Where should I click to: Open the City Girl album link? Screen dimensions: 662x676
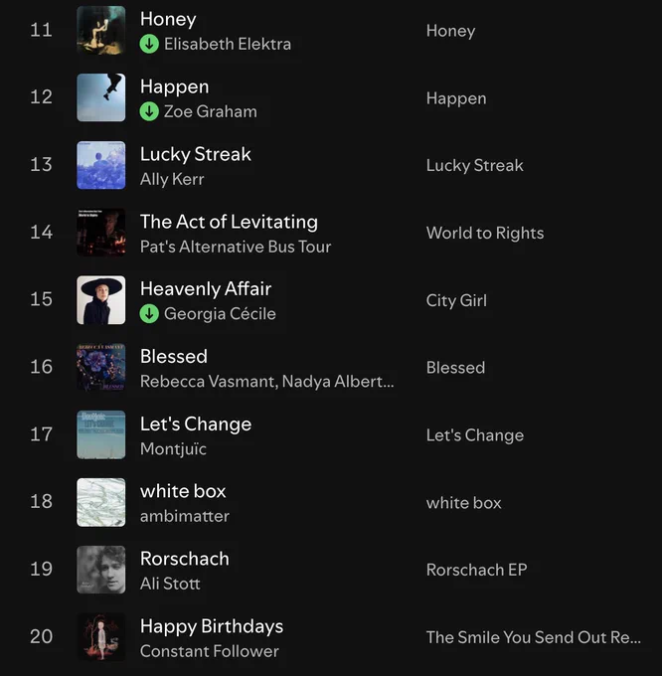[456, 300]
